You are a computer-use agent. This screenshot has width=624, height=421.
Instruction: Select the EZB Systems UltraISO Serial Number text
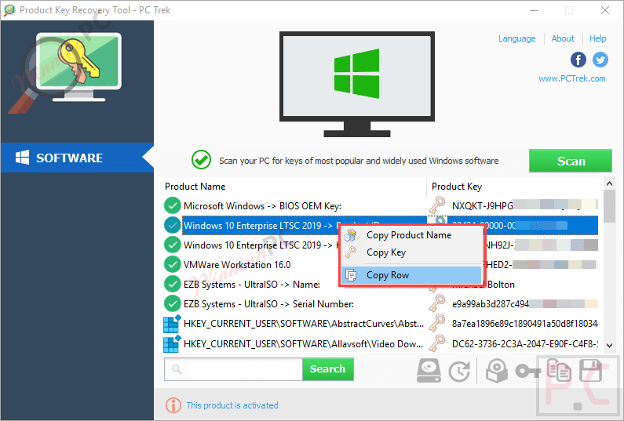pyautogui.click(x=268, y=304)
